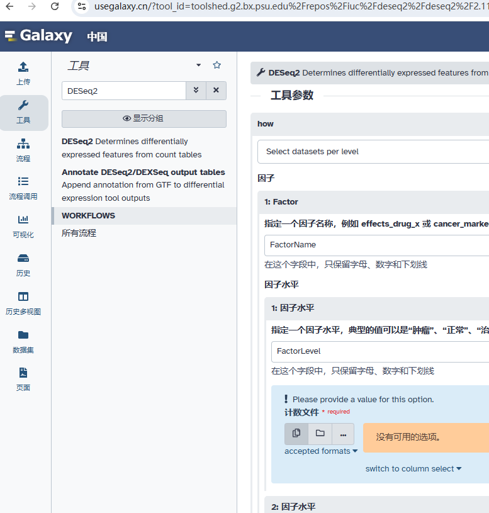
Task: Open site information icon in address bar
Action: 82,6
